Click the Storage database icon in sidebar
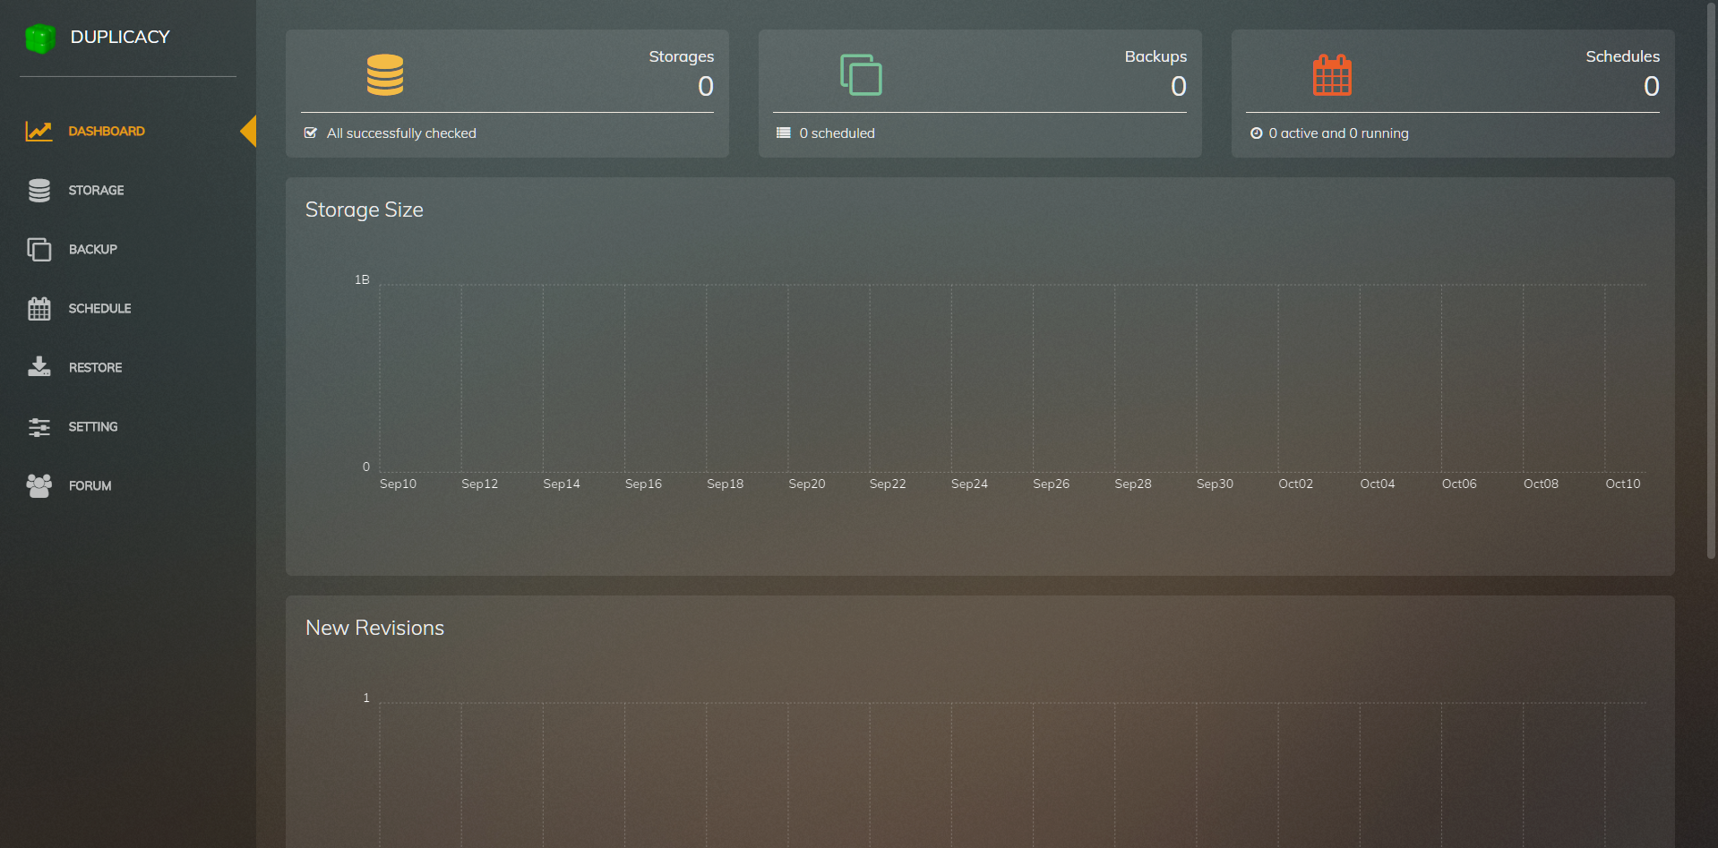 click(39, 191)
